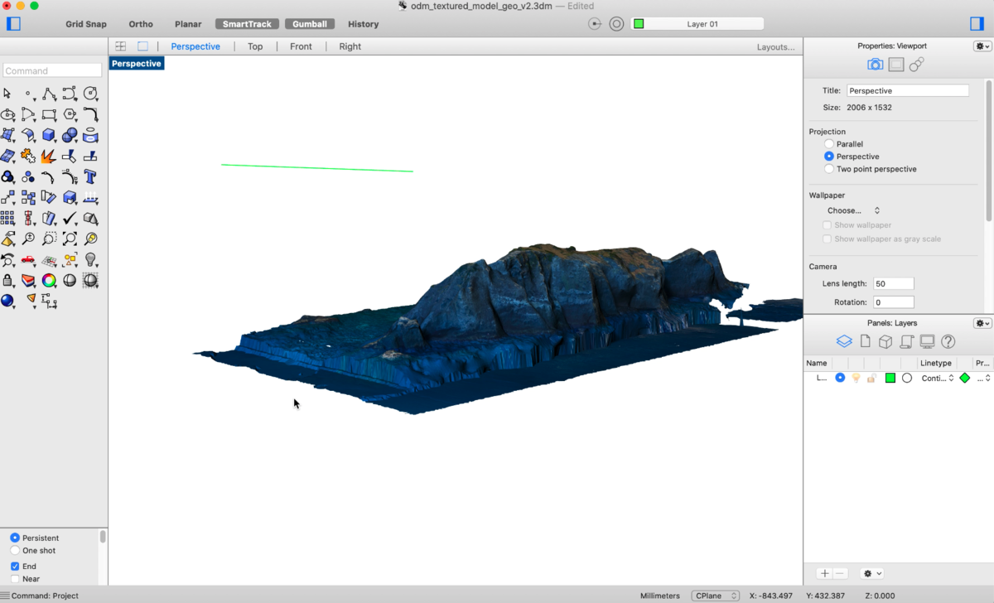994x603 pixels.
Task: Choose the Fillet curves tool
Action: [90, 114]
